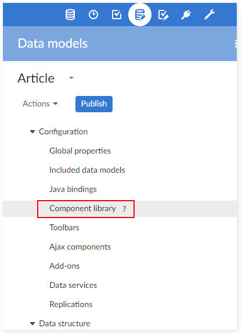Image resolution: width=242 pixels, height=335 pixels.
Task: Open the Toolbars configuration item
Action: coord(64,227)
